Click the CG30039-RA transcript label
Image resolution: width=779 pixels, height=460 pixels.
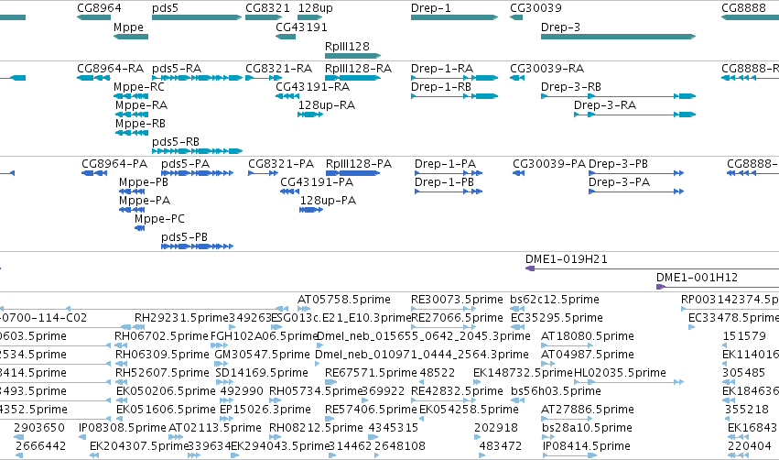(546, 69)
